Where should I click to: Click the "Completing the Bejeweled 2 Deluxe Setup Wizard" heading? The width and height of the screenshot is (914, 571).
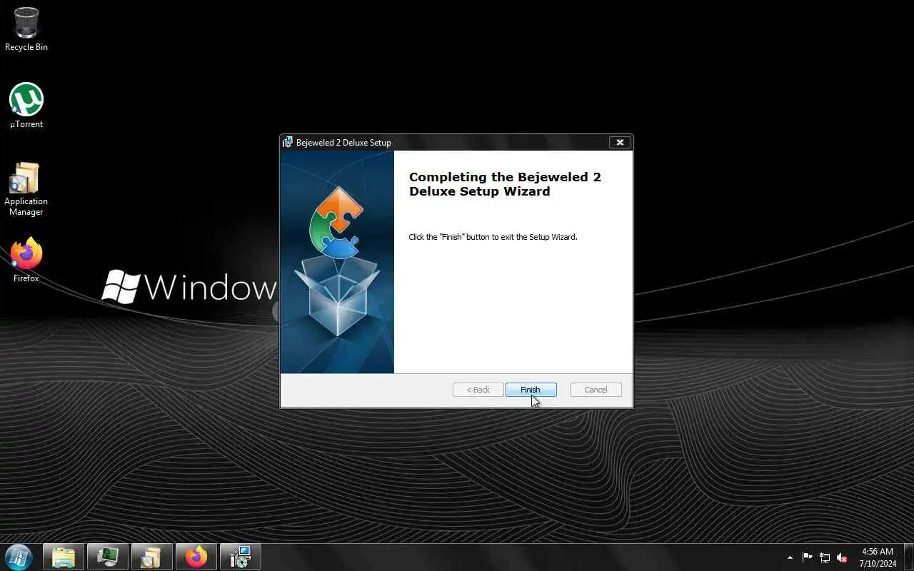click(x=505, y=184)
